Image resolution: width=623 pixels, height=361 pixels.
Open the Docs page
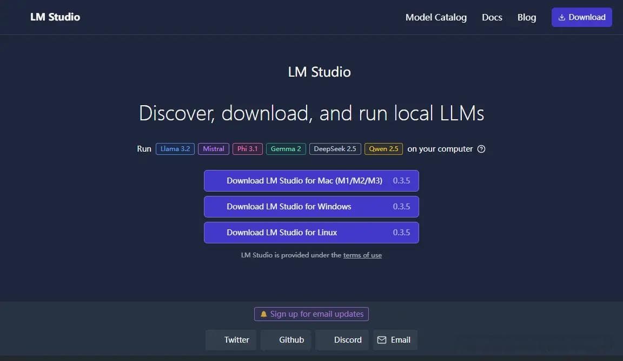click(492, 17)
